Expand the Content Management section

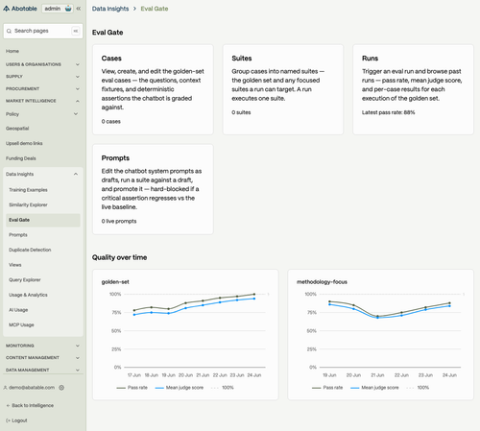coord(43,358)
